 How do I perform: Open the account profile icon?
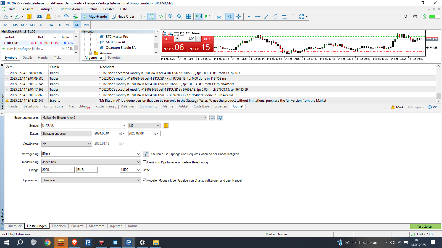tap(415, 17)
